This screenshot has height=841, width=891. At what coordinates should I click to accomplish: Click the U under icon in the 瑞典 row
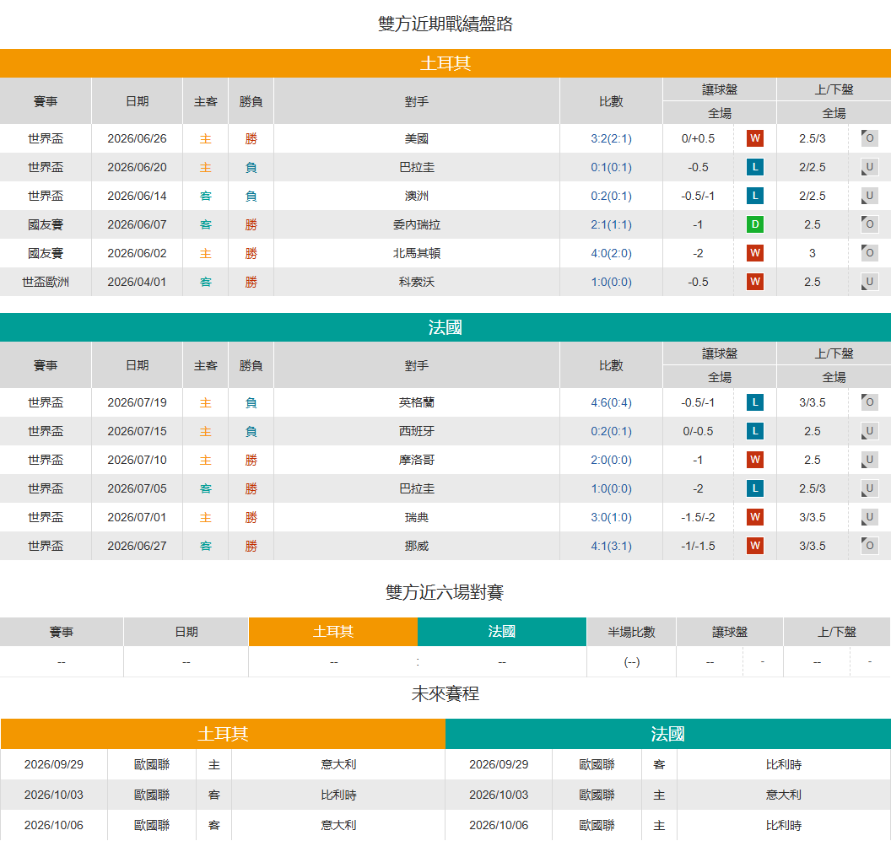(869, 517)
